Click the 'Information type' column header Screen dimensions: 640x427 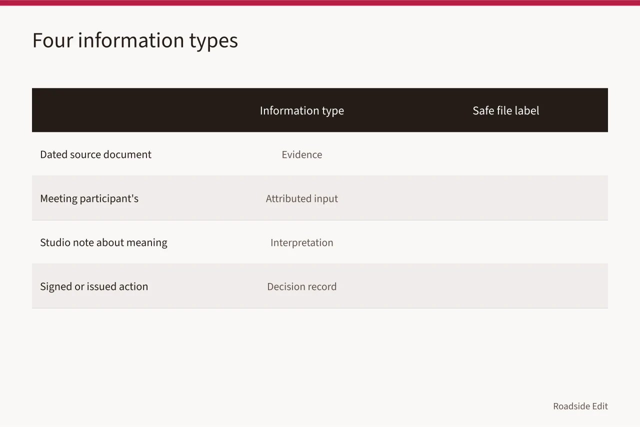coord(302,110)
